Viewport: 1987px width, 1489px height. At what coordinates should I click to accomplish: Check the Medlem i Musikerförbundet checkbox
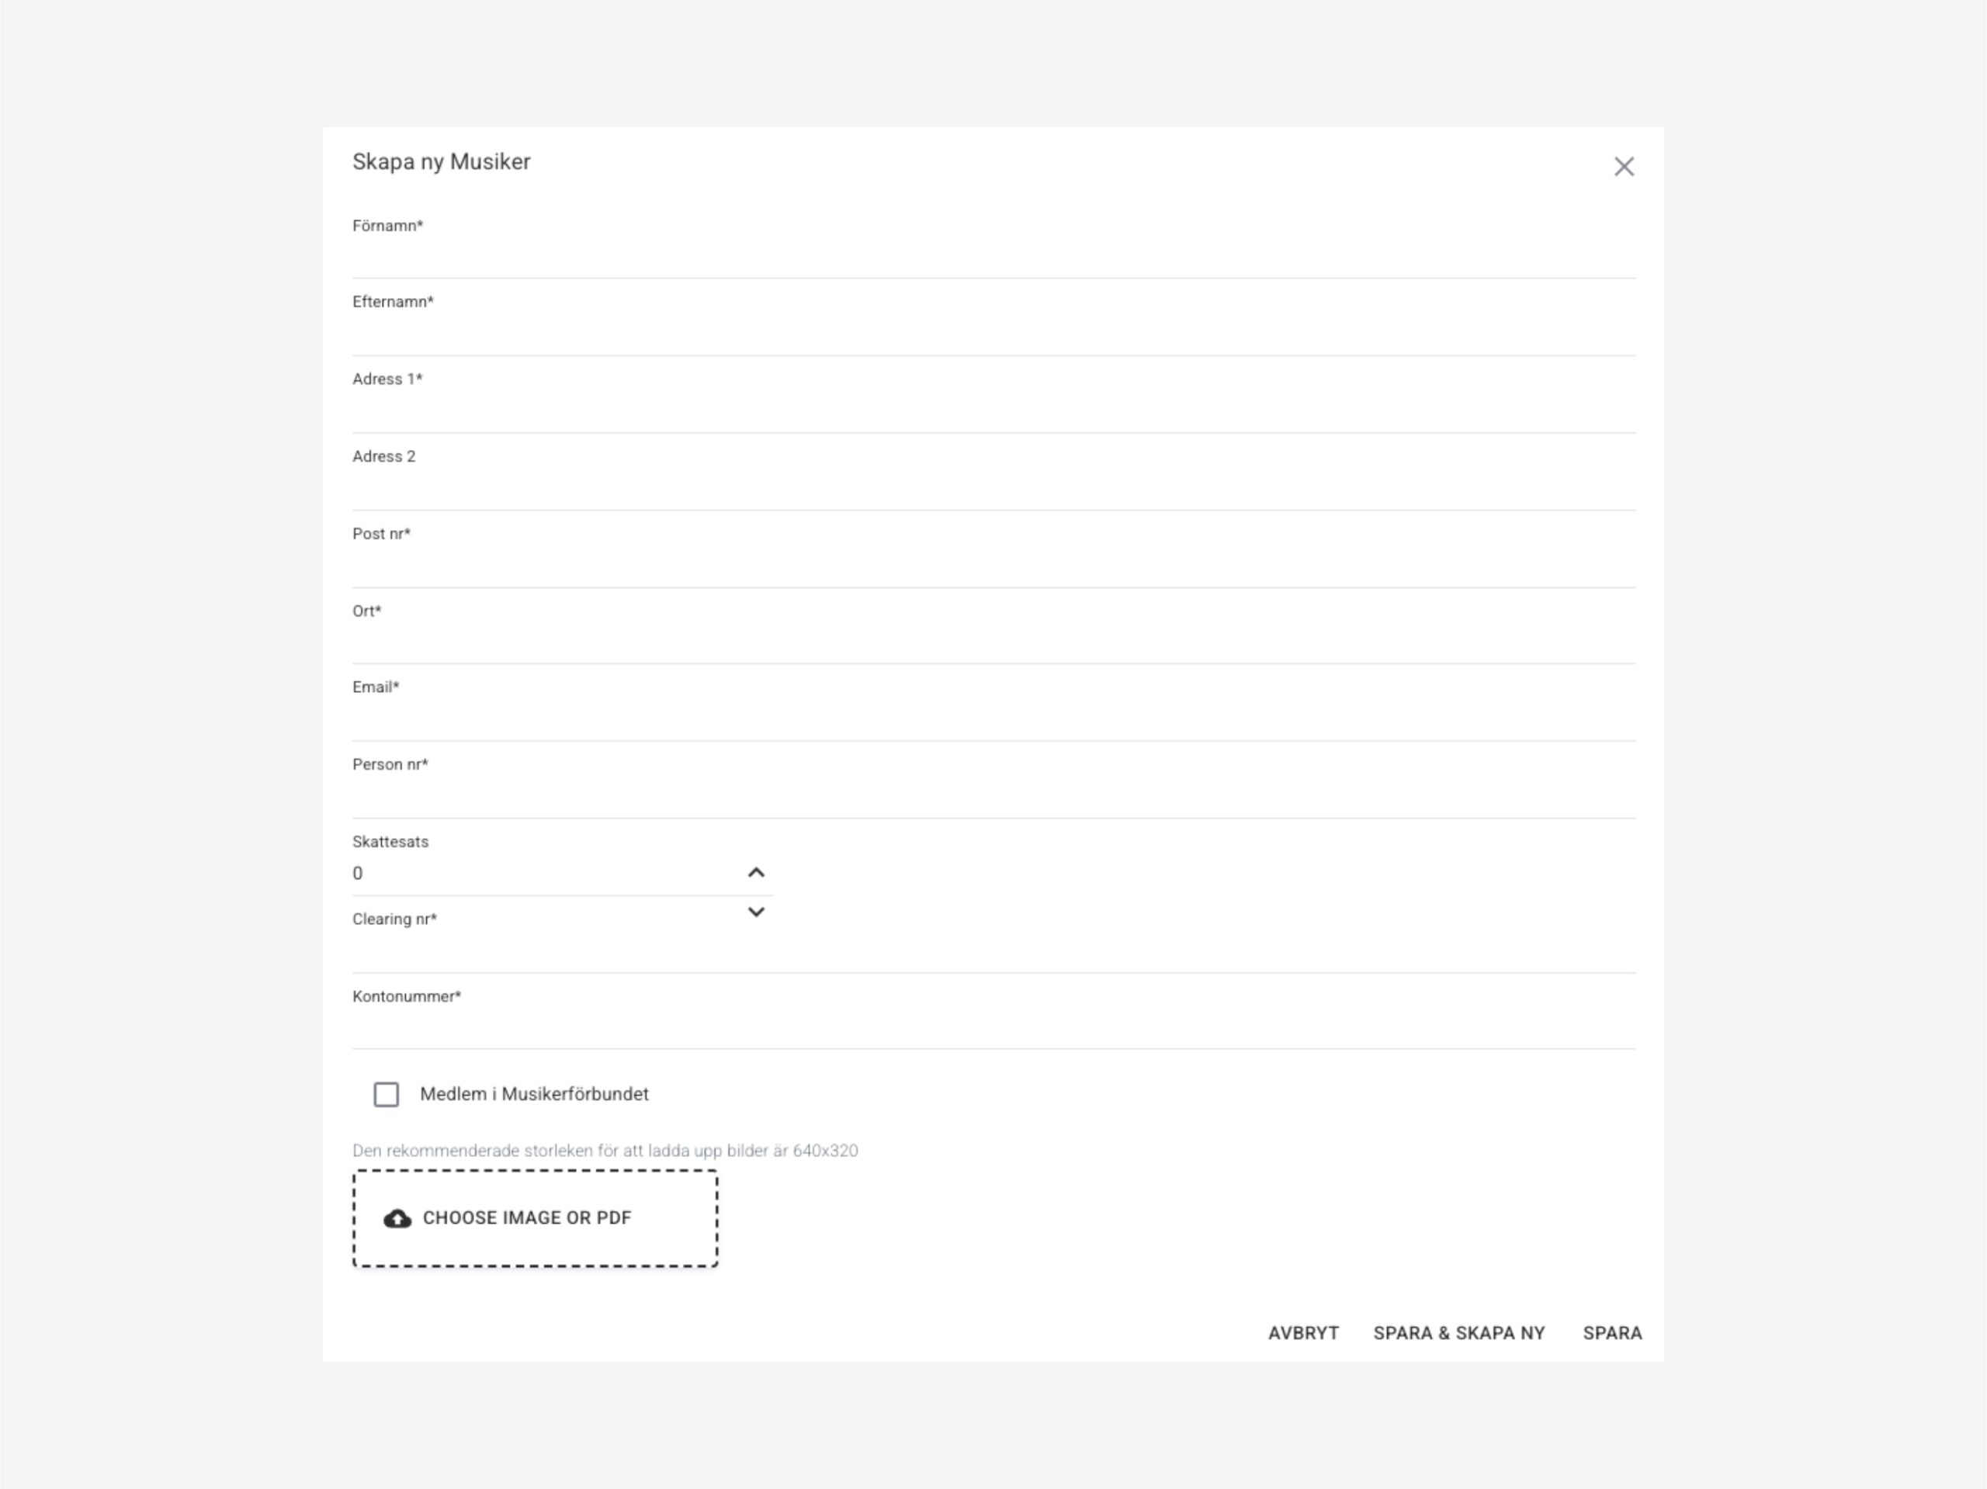(x=387, y=1094)
